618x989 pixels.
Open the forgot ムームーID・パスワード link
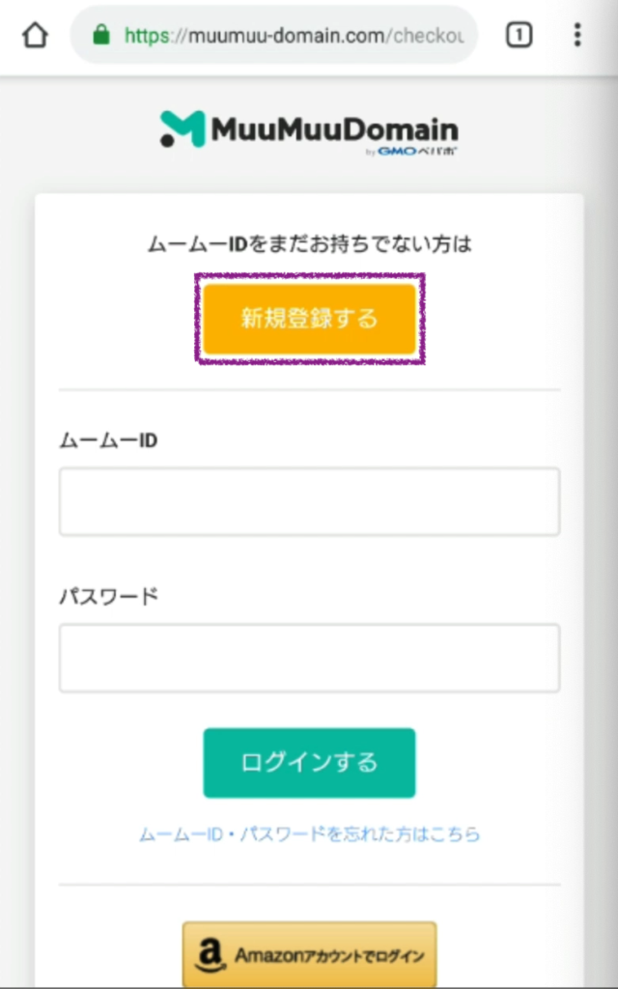click(309, 834)
